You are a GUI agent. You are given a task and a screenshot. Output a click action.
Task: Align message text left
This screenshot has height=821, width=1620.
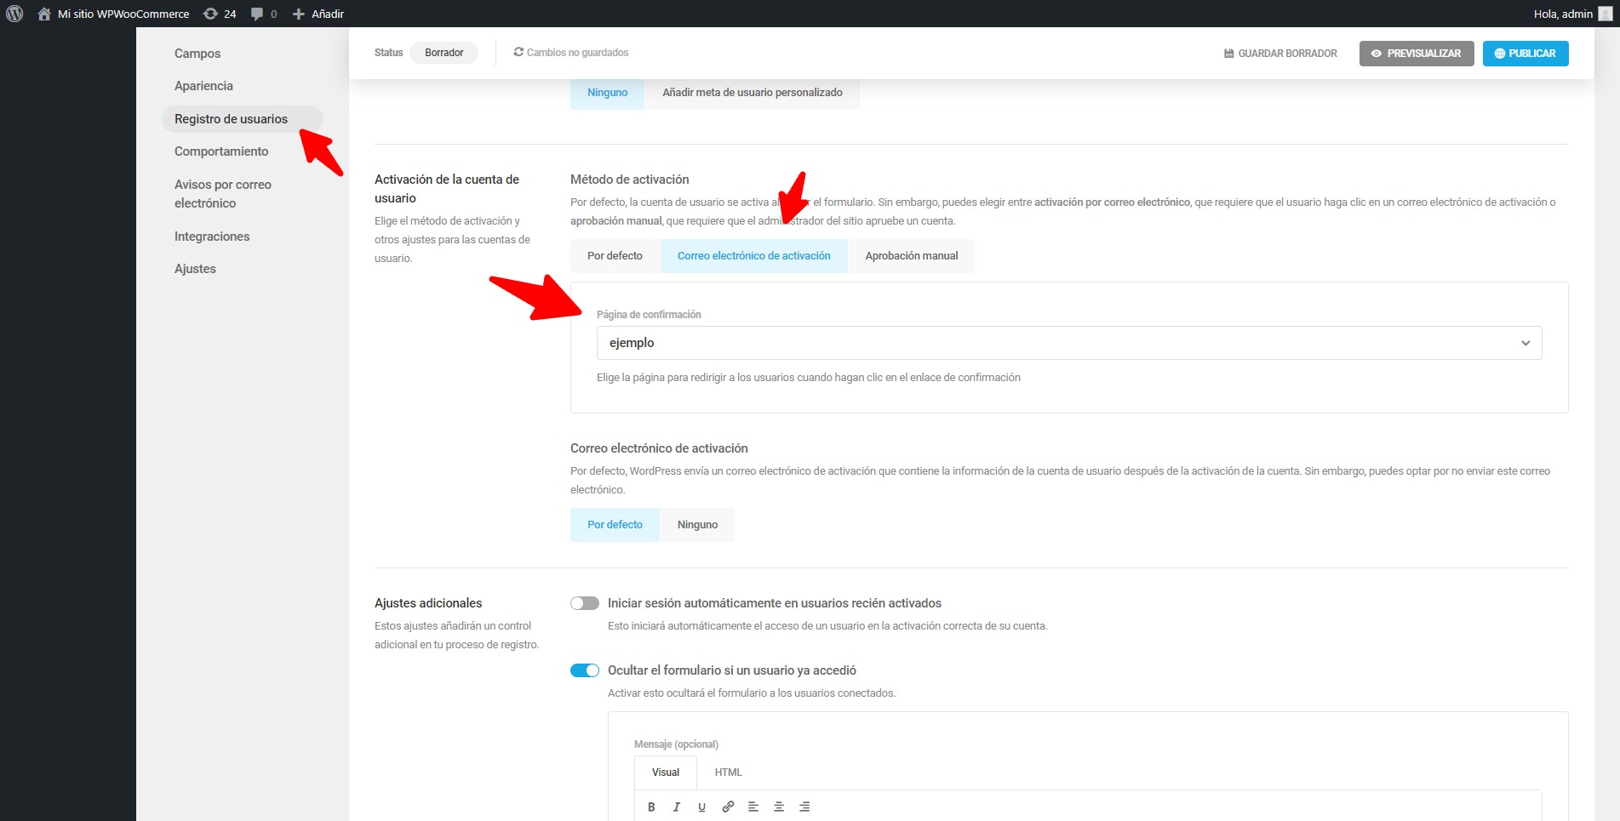(x=753, y=807)
